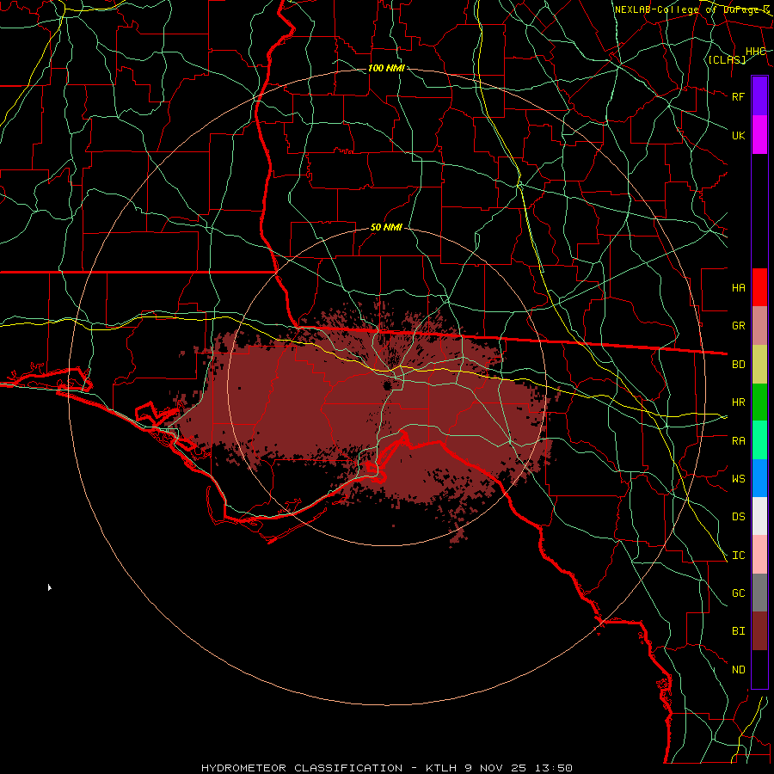The width and height of the screenshot is (774, 774).
Task: Select the white DS legend swatch
Action: pyautogui.click(x=759, y=516)
